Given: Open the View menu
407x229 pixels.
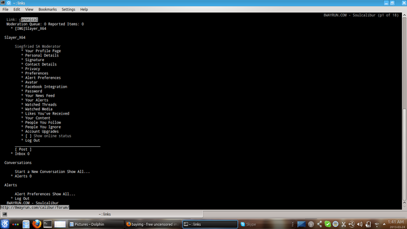Looking at the screenshot, I should [x=29, y=10].
